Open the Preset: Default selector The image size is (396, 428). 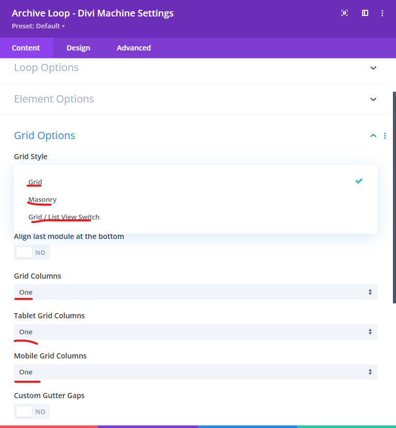coord(38,26)
